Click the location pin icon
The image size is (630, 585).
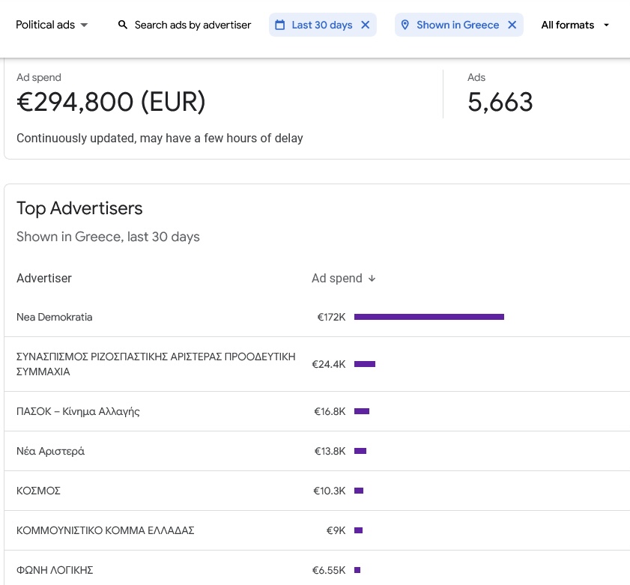point(405,25)
